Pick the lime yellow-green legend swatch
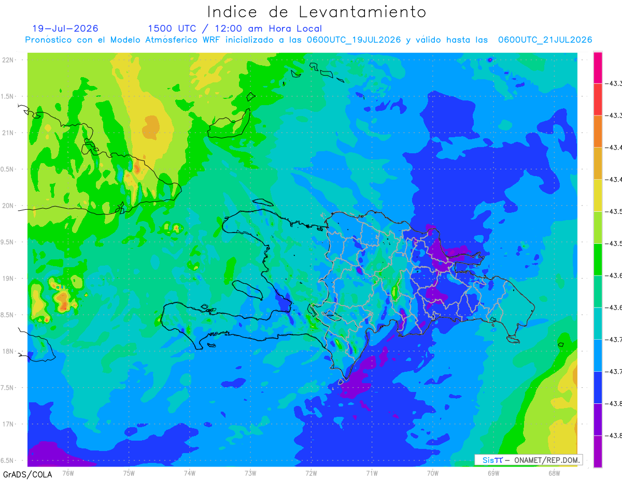The height and width of the screenshot is (480, 622). pyautogui.click(x=598, y=227)
